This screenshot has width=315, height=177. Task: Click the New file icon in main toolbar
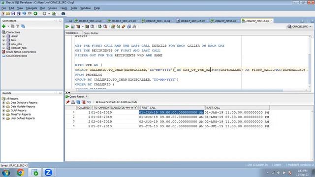2,14
